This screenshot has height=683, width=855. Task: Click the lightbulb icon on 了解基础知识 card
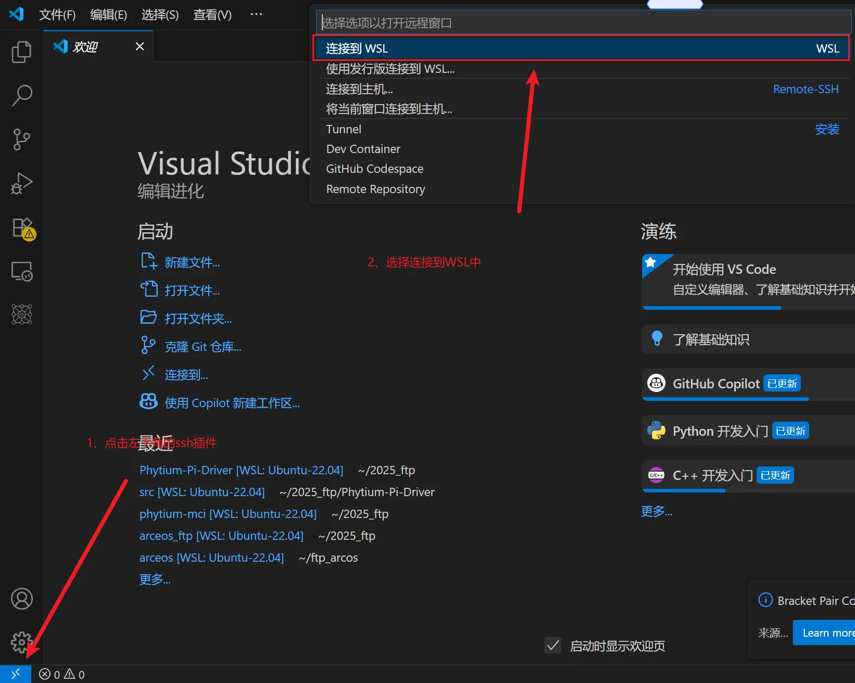(x=657, y=338)
